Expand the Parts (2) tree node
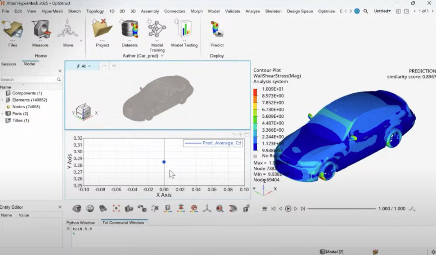This screenshot has width=436, height=255. tap(2, 114)
